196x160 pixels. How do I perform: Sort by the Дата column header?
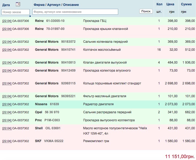point(6,5)
